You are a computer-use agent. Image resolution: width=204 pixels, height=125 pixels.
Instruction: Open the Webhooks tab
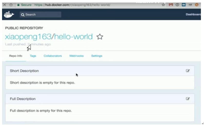coord(76,56)
